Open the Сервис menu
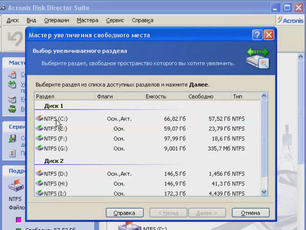 point(115,20)
